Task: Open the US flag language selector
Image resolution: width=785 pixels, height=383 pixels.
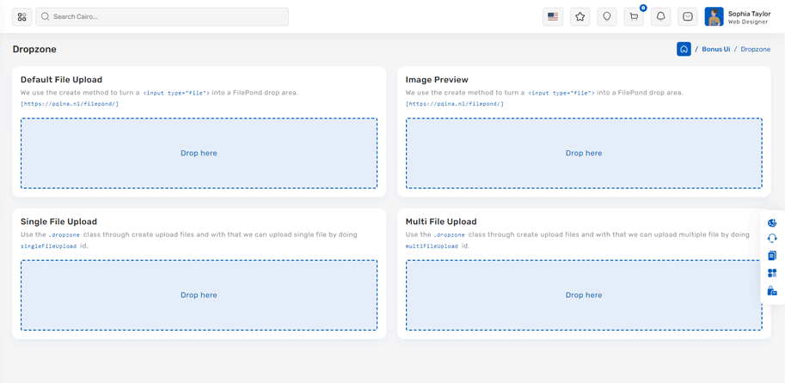Action: (x=553, y=16)
